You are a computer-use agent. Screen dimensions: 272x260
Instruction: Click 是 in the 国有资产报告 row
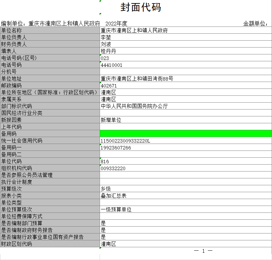[186, 237]
